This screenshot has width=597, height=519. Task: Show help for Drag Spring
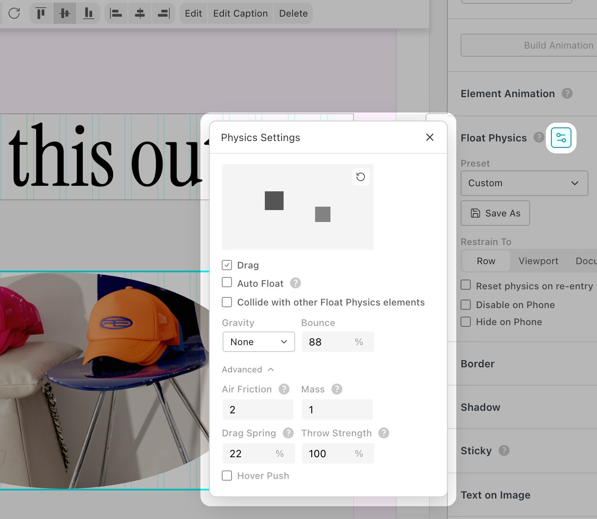click(288, 433)
